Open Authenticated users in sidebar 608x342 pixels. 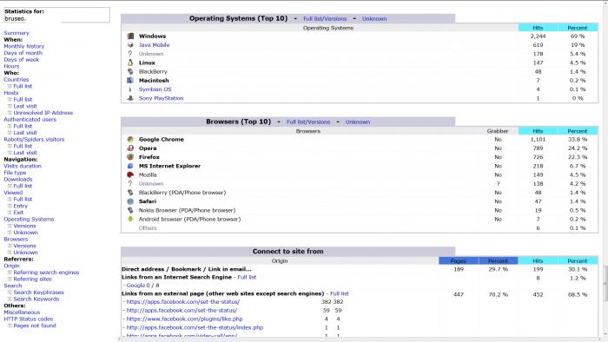click(30, 119)
